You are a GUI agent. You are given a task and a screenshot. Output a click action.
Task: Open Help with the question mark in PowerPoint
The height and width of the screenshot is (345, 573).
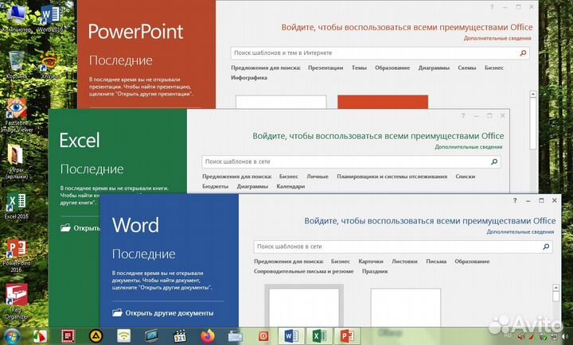[492, 7]
